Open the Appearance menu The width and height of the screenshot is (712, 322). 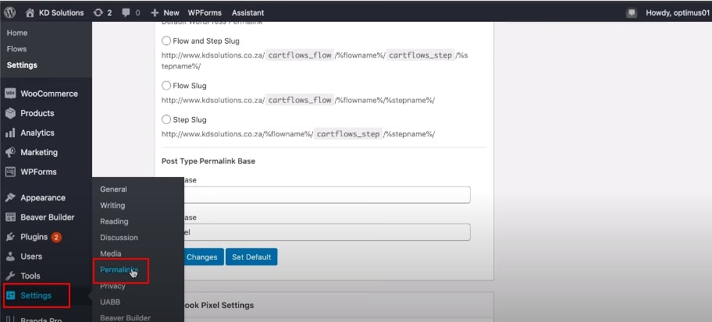point(43,198)
